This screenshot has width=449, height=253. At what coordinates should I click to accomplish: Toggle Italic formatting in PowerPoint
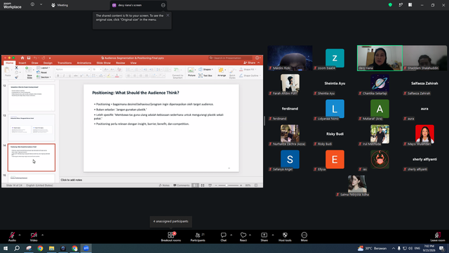(x=64, y=76)
